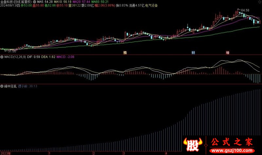Jump to month 3 on the time axis

124,153
